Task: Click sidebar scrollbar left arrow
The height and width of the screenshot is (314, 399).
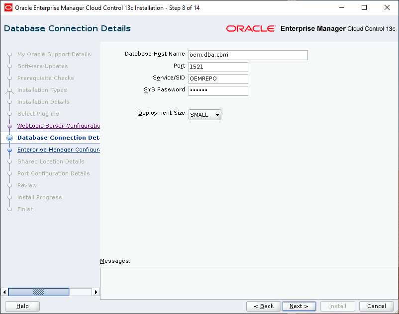Action: [4, 292]
